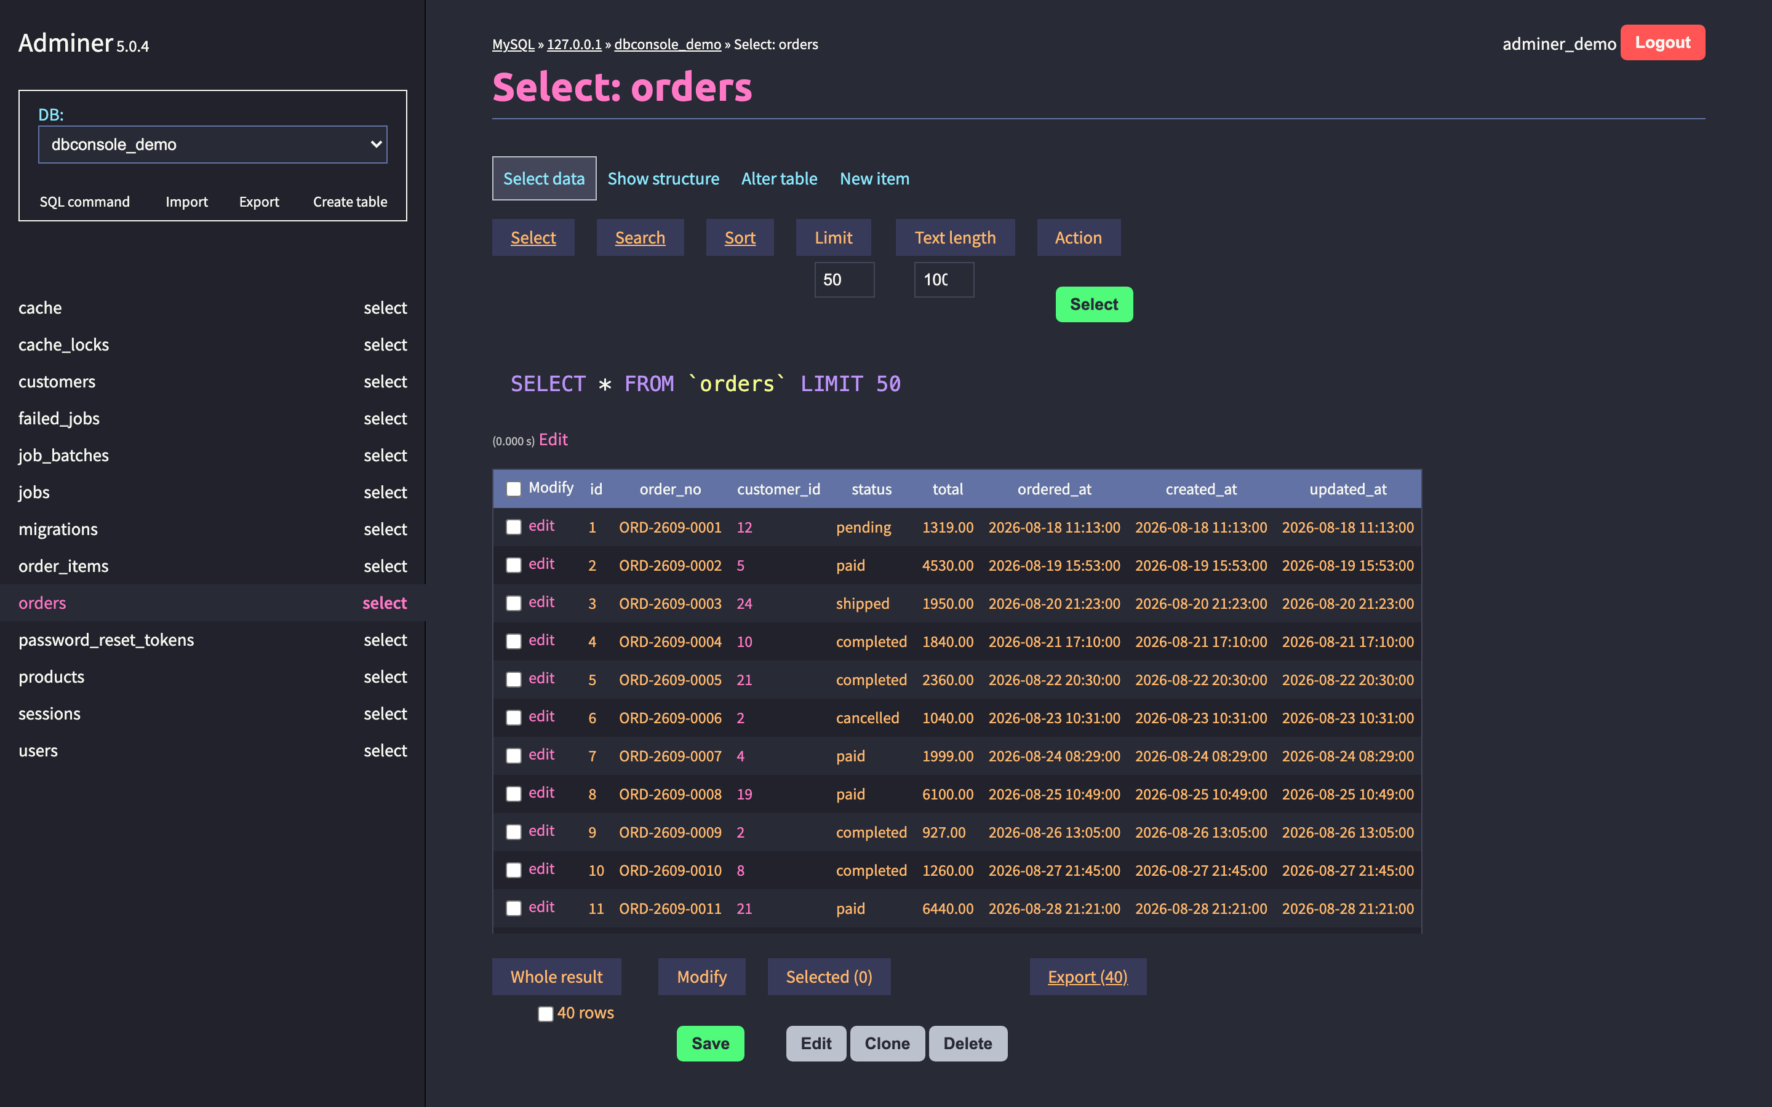The height and width of the screenshot is (1107, 1772).
Task: Click the Delete button
Action: (x=967, y=1043)
